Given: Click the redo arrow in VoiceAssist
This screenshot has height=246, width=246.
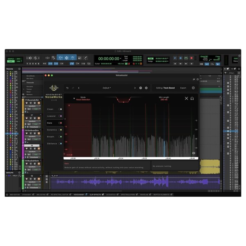Looking at the screenshot, I should pyautogui.click(x=73, y=88).
